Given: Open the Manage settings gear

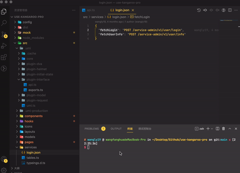Looking at the screenshot, I should click(x=4, y=170).
